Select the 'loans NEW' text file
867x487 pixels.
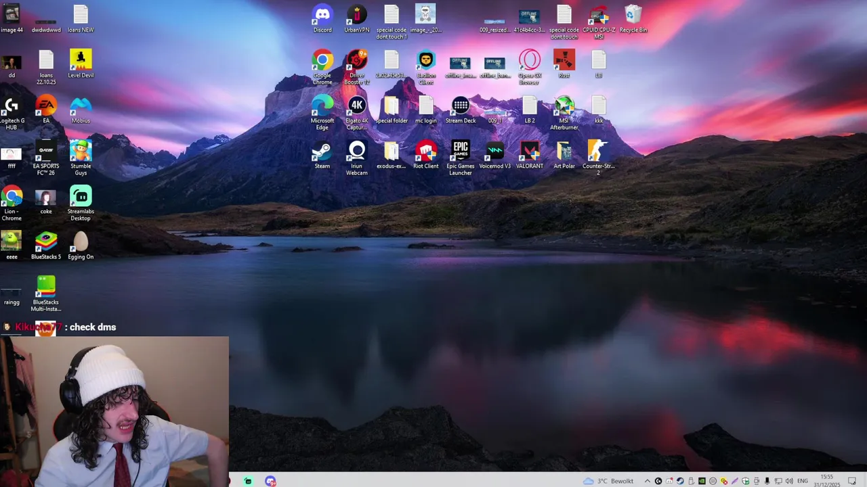pyautogui.click(x=81, y=18)
